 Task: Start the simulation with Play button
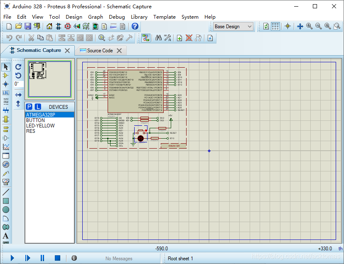[x=12, y=258]
